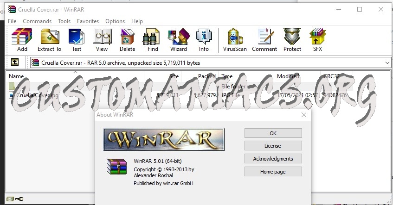
Task: Click the archive icon in the address bar
Action: (x=35, y=62)
